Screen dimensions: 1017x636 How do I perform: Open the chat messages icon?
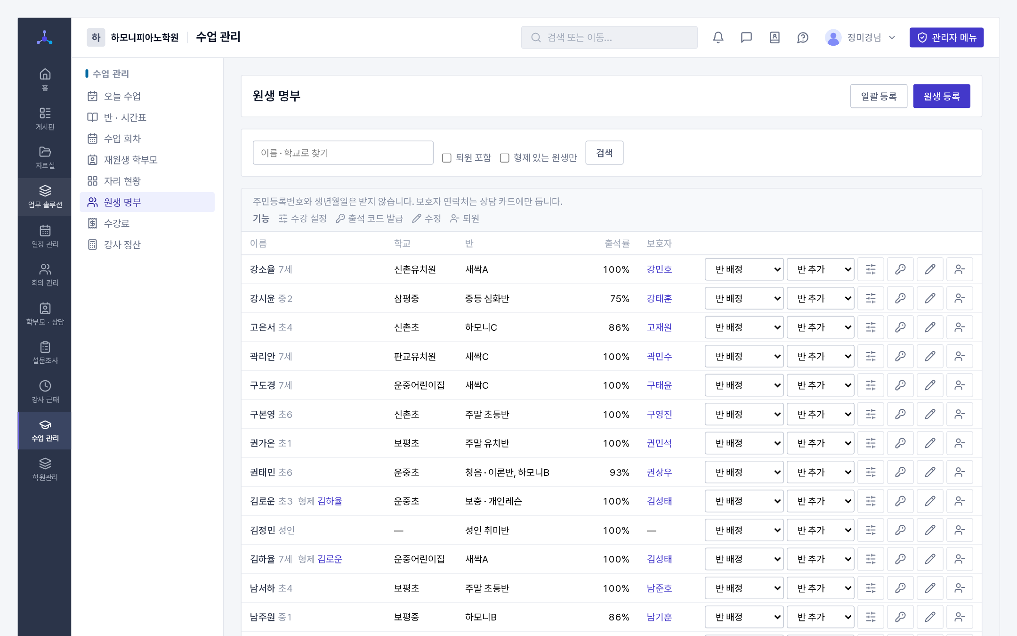coord(746,38)
